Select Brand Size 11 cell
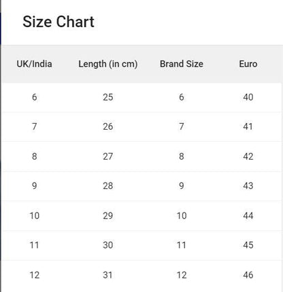Screen dimensions: 283x292 point(182,245)
